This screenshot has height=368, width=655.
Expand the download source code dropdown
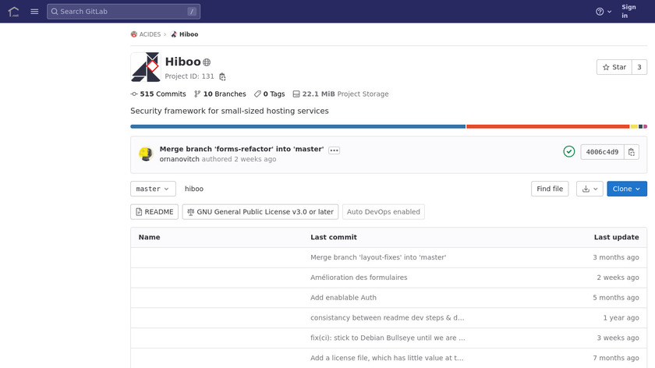(589, 189)
